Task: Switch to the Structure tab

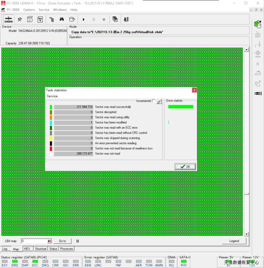Action: pos(41,249)
